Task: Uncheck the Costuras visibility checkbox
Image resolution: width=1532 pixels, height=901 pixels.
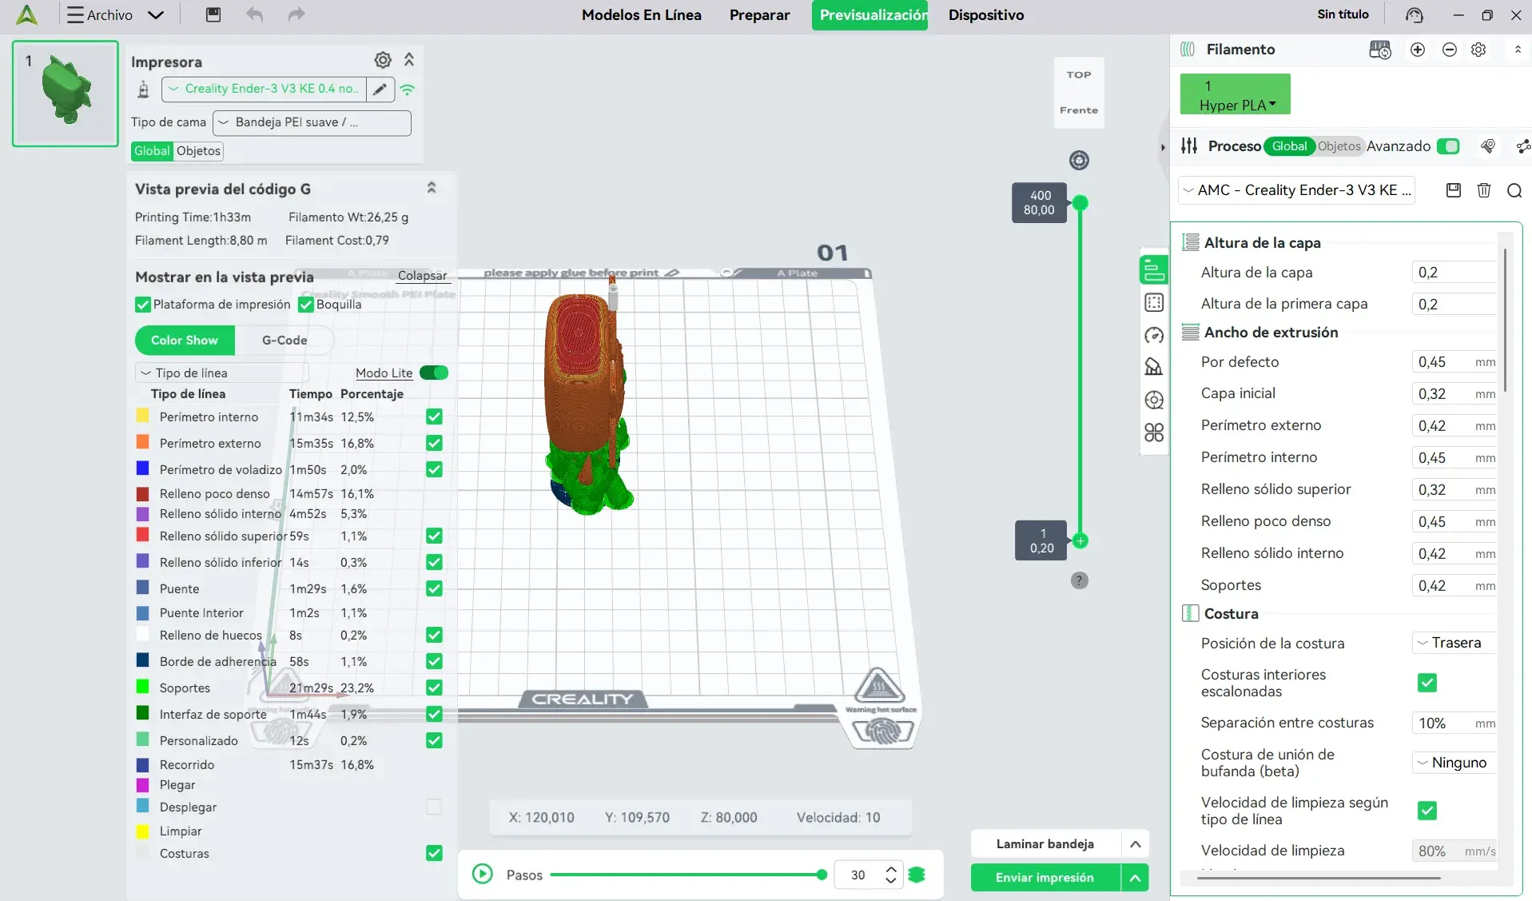Action: [x=434, y=853]
